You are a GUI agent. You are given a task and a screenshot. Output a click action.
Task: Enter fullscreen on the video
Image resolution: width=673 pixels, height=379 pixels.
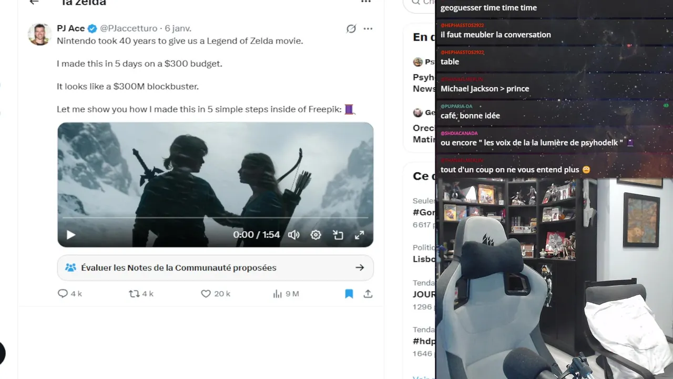[x=360, y=235]
